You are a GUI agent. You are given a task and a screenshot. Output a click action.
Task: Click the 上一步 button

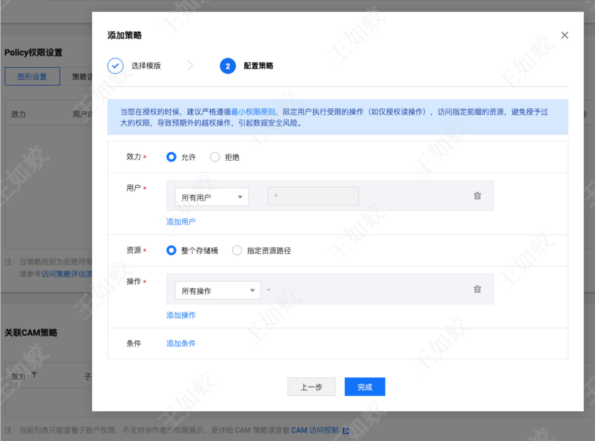311,387
